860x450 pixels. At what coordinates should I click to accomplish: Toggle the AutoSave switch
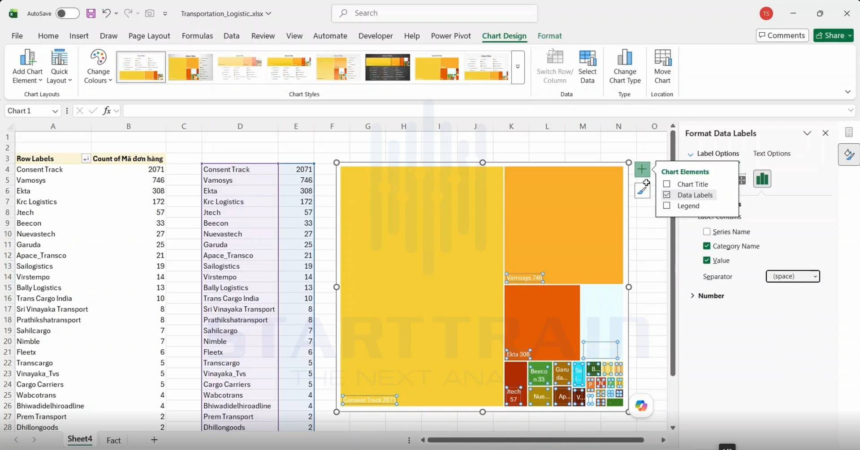click(67, 13)
